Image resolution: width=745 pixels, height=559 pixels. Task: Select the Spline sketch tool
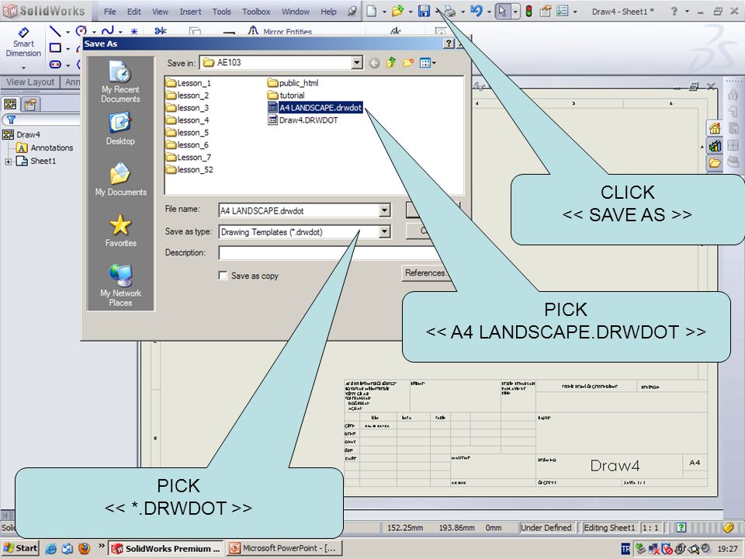click(107, 31)
